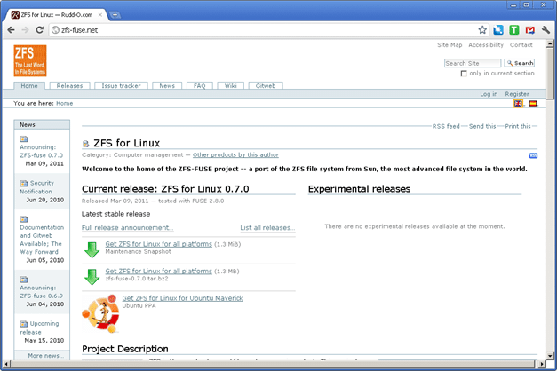Click the orange ZFS logo

30,60
